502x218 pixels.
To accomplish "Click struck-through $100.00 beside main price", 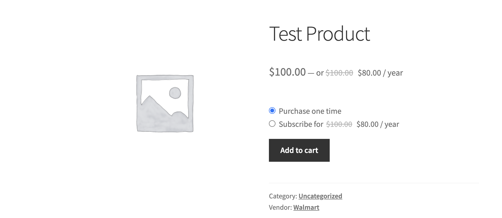I will [339, 73].
